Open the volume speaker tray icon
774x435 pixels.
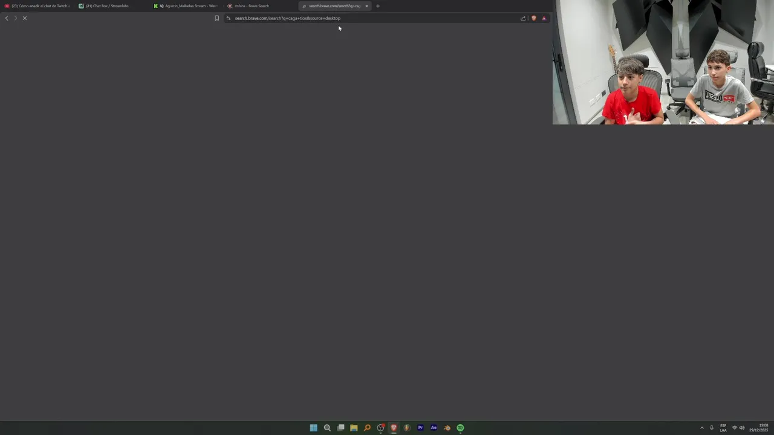[x=742, y=428]
